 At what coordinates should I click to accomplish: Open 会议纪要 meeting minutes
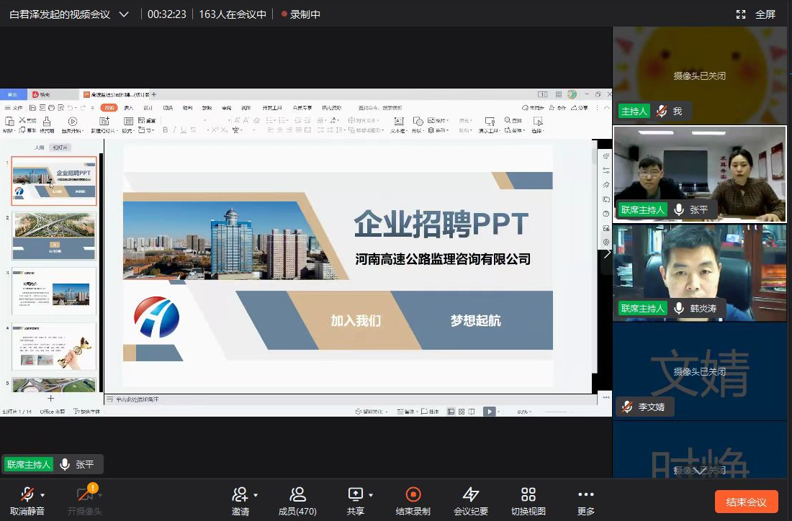[471, 494]
